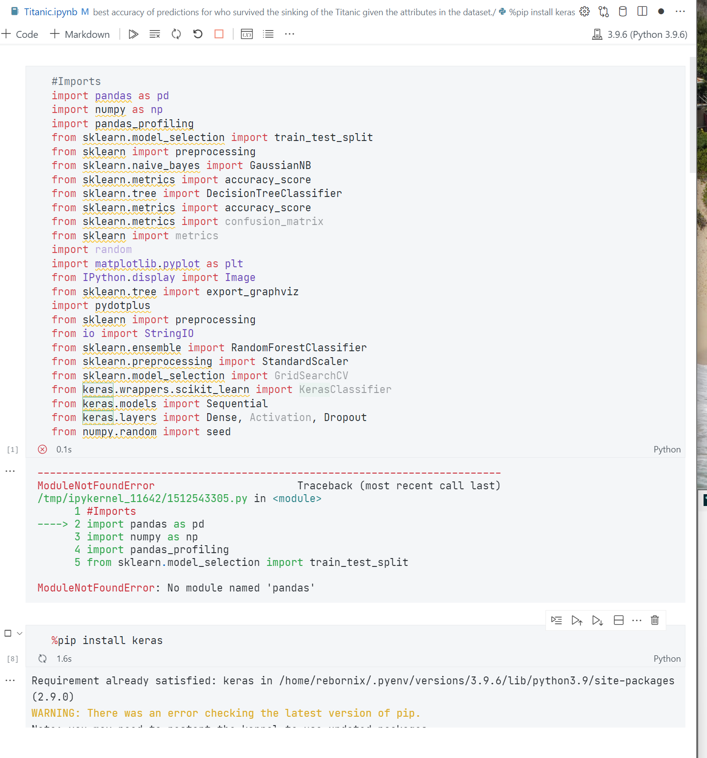The image size is (707, 758).
Task: Click the red error status icon
Action: [x=43, y=449]
